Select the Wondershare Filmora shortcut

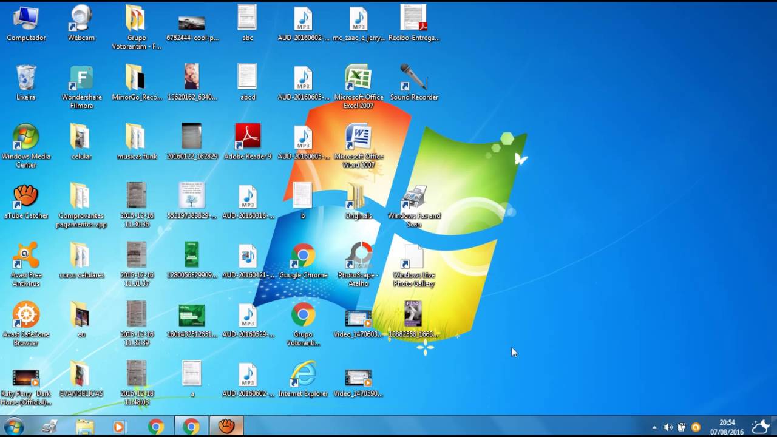pyautogui.click(x=81, y=87)
